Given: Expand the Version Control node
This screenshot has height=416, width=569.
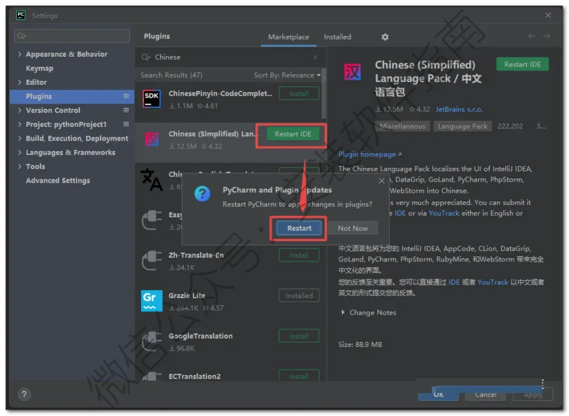Looking at the screenshot, I should coord(19,110).
